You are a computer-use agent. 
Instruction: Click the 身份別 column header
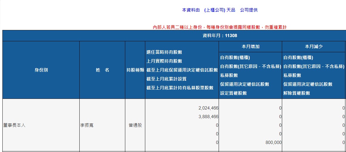pyautogui.click(x=41, y=70)
